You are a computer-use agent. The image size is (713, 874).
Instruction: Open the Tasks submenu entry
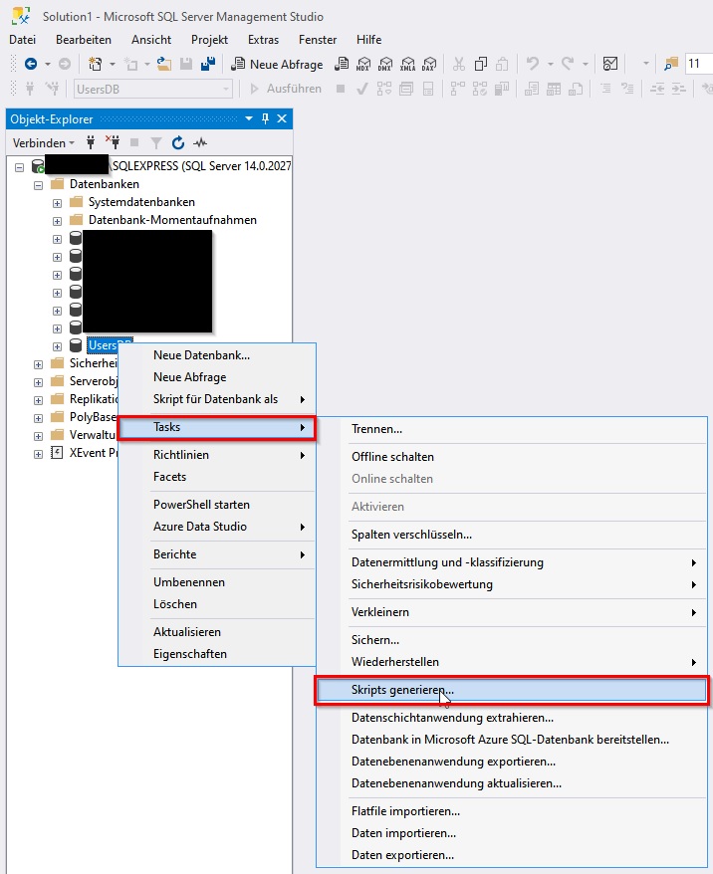217,427
